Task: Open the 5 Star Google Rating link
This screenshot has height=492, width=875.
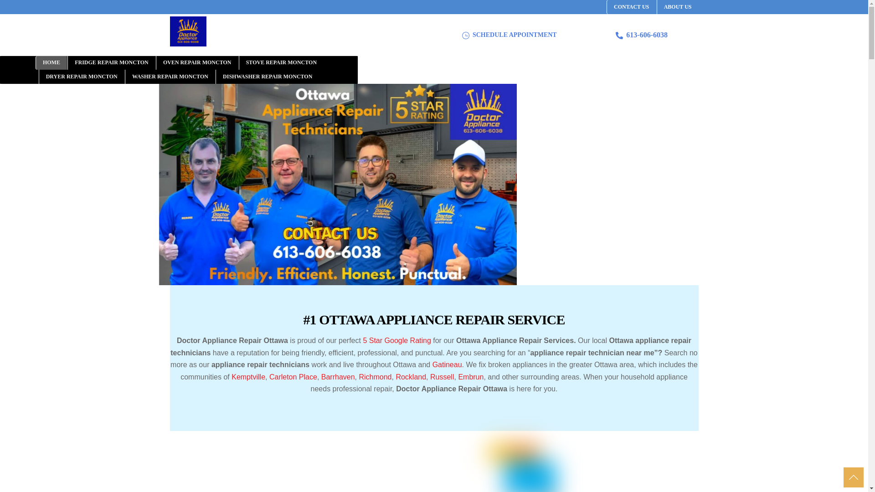Action: 397,341
